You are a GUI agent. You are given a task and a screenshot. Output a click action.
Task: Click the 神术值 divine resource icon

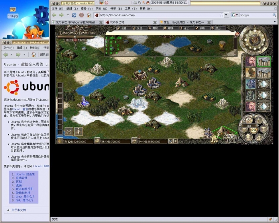pos(134,141)
